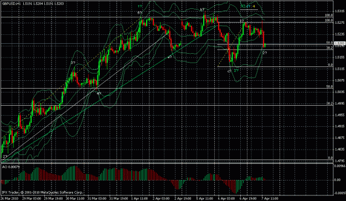The height and width of the screenshot is (201, 346).
Task: Click the b? wave label above 5 Apr peak
Action: tap(202, 9)
